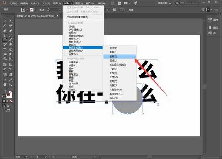The height and width of the screenshot is (159, 222).
Task: Select the Ellipse tool
Action: [x=5, y=40]
